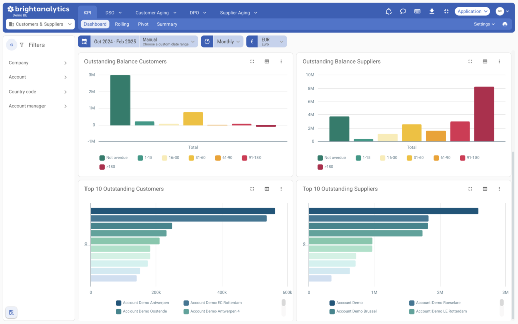Open more options for Outstanding Balance Customers
Screen dimensions: 518x324
(x=281, y=61)
